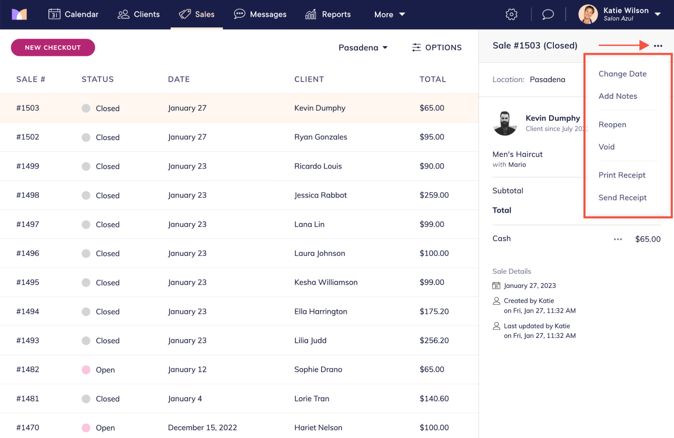Open the three-dot menu for Sale #1503
Screen dimensions: 674x438
coord(658,46)
